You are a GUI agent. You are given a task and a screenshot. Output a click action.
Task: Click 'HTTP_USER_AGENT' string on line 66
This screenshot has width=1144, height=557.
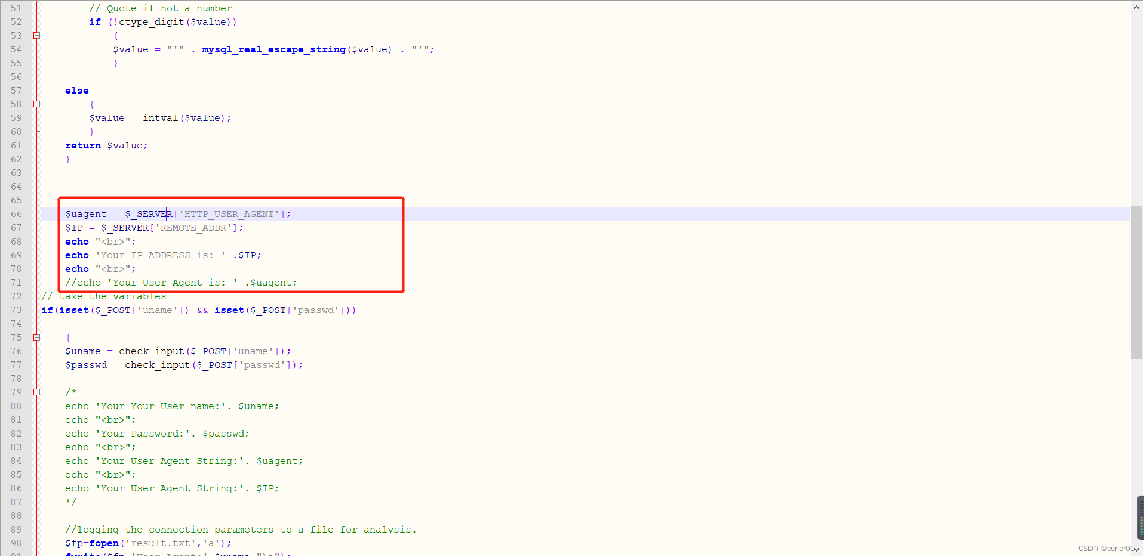coord(229,214)
